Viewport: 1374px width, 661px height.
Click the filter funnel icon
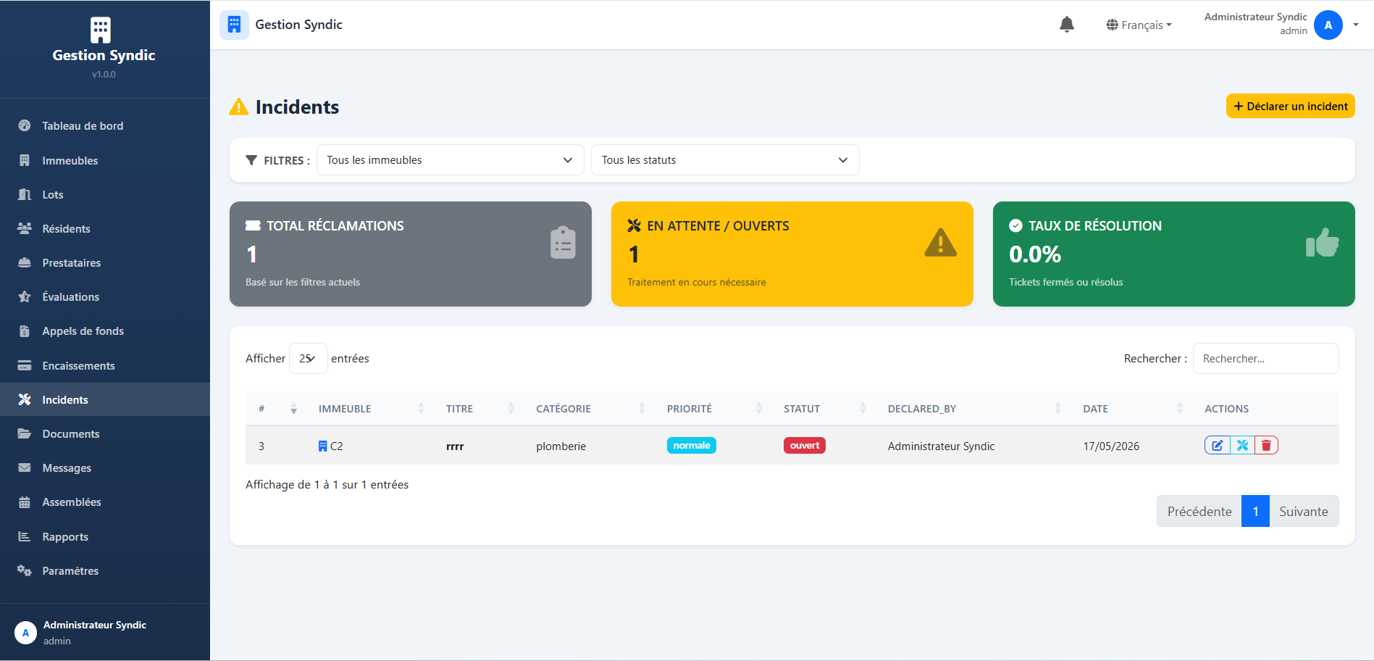click(x=251, y=160)
